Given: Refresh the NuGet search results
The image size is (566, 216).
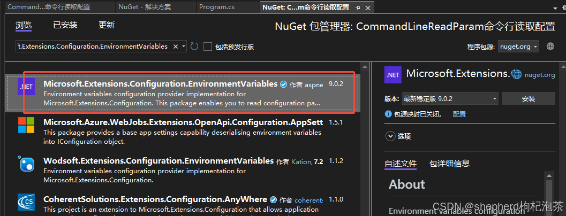Looking at the screenshot, I should pyautogui.click(x=194, y=47).
